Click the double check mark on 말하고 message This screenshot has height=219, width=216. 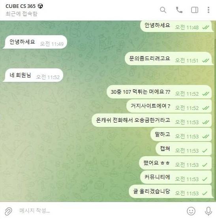[x=206, y=136]
